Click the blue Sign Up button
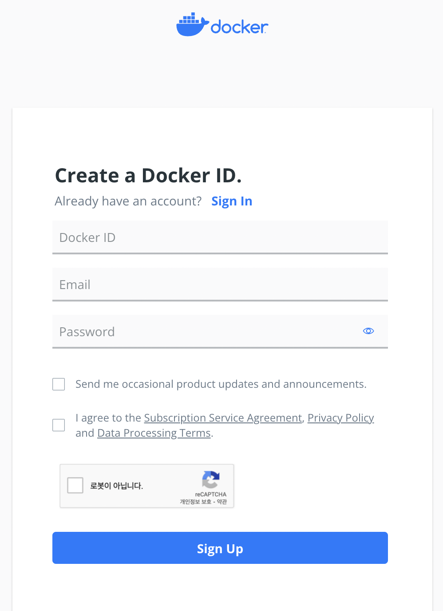Screen dimensions: 443x611 coord(220,548)
